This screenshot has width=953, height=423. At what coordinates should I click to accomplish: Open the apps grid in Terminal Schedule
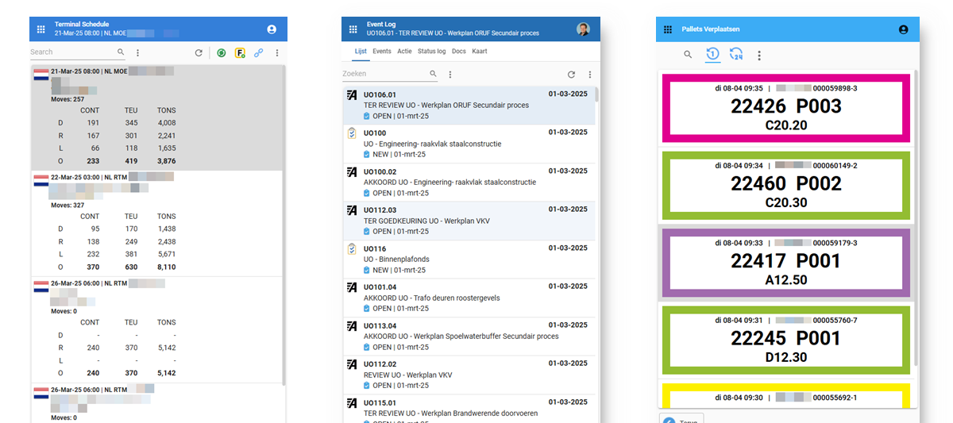coord(41,29)
